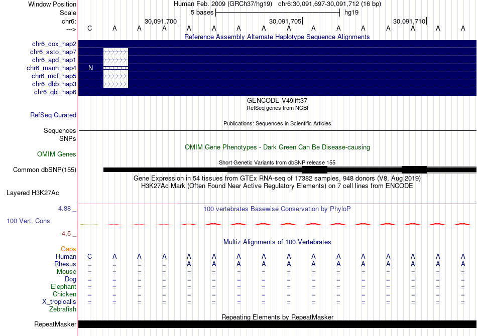Click the SNPs track label
This screenshot has width=477, height=336.
(x=68, y=138)
